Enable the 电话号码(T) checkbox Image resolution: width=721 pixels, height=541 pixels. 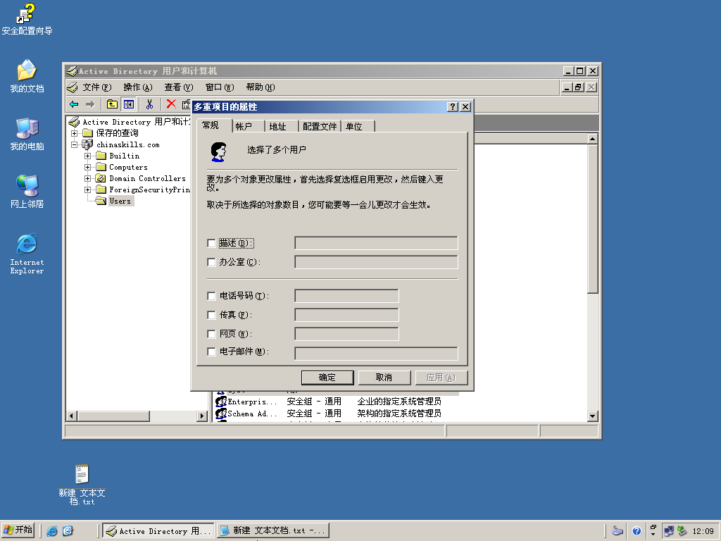(x=211, y=296)
